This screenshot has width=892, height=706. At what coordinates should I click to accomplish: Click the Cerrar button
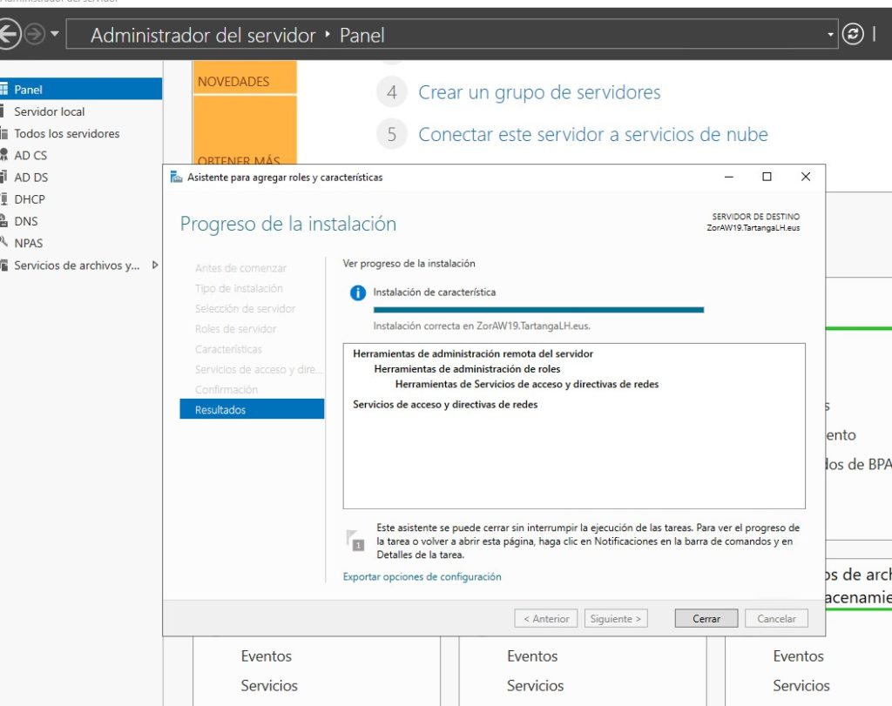coord(706,618)
